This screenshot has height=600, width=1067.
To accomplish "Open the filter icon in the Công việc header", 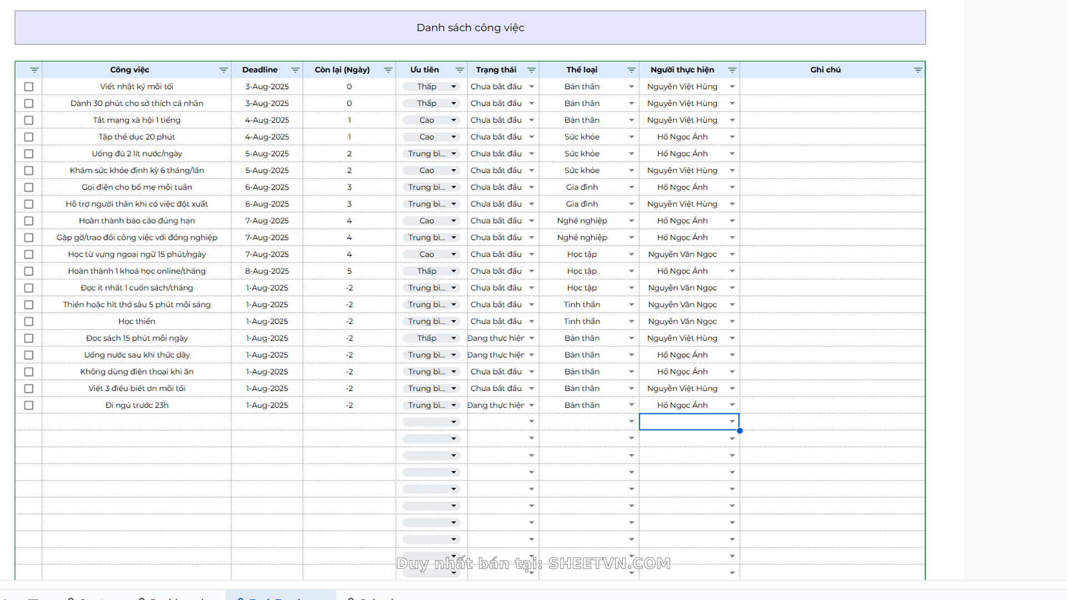I will pos(223,70).
